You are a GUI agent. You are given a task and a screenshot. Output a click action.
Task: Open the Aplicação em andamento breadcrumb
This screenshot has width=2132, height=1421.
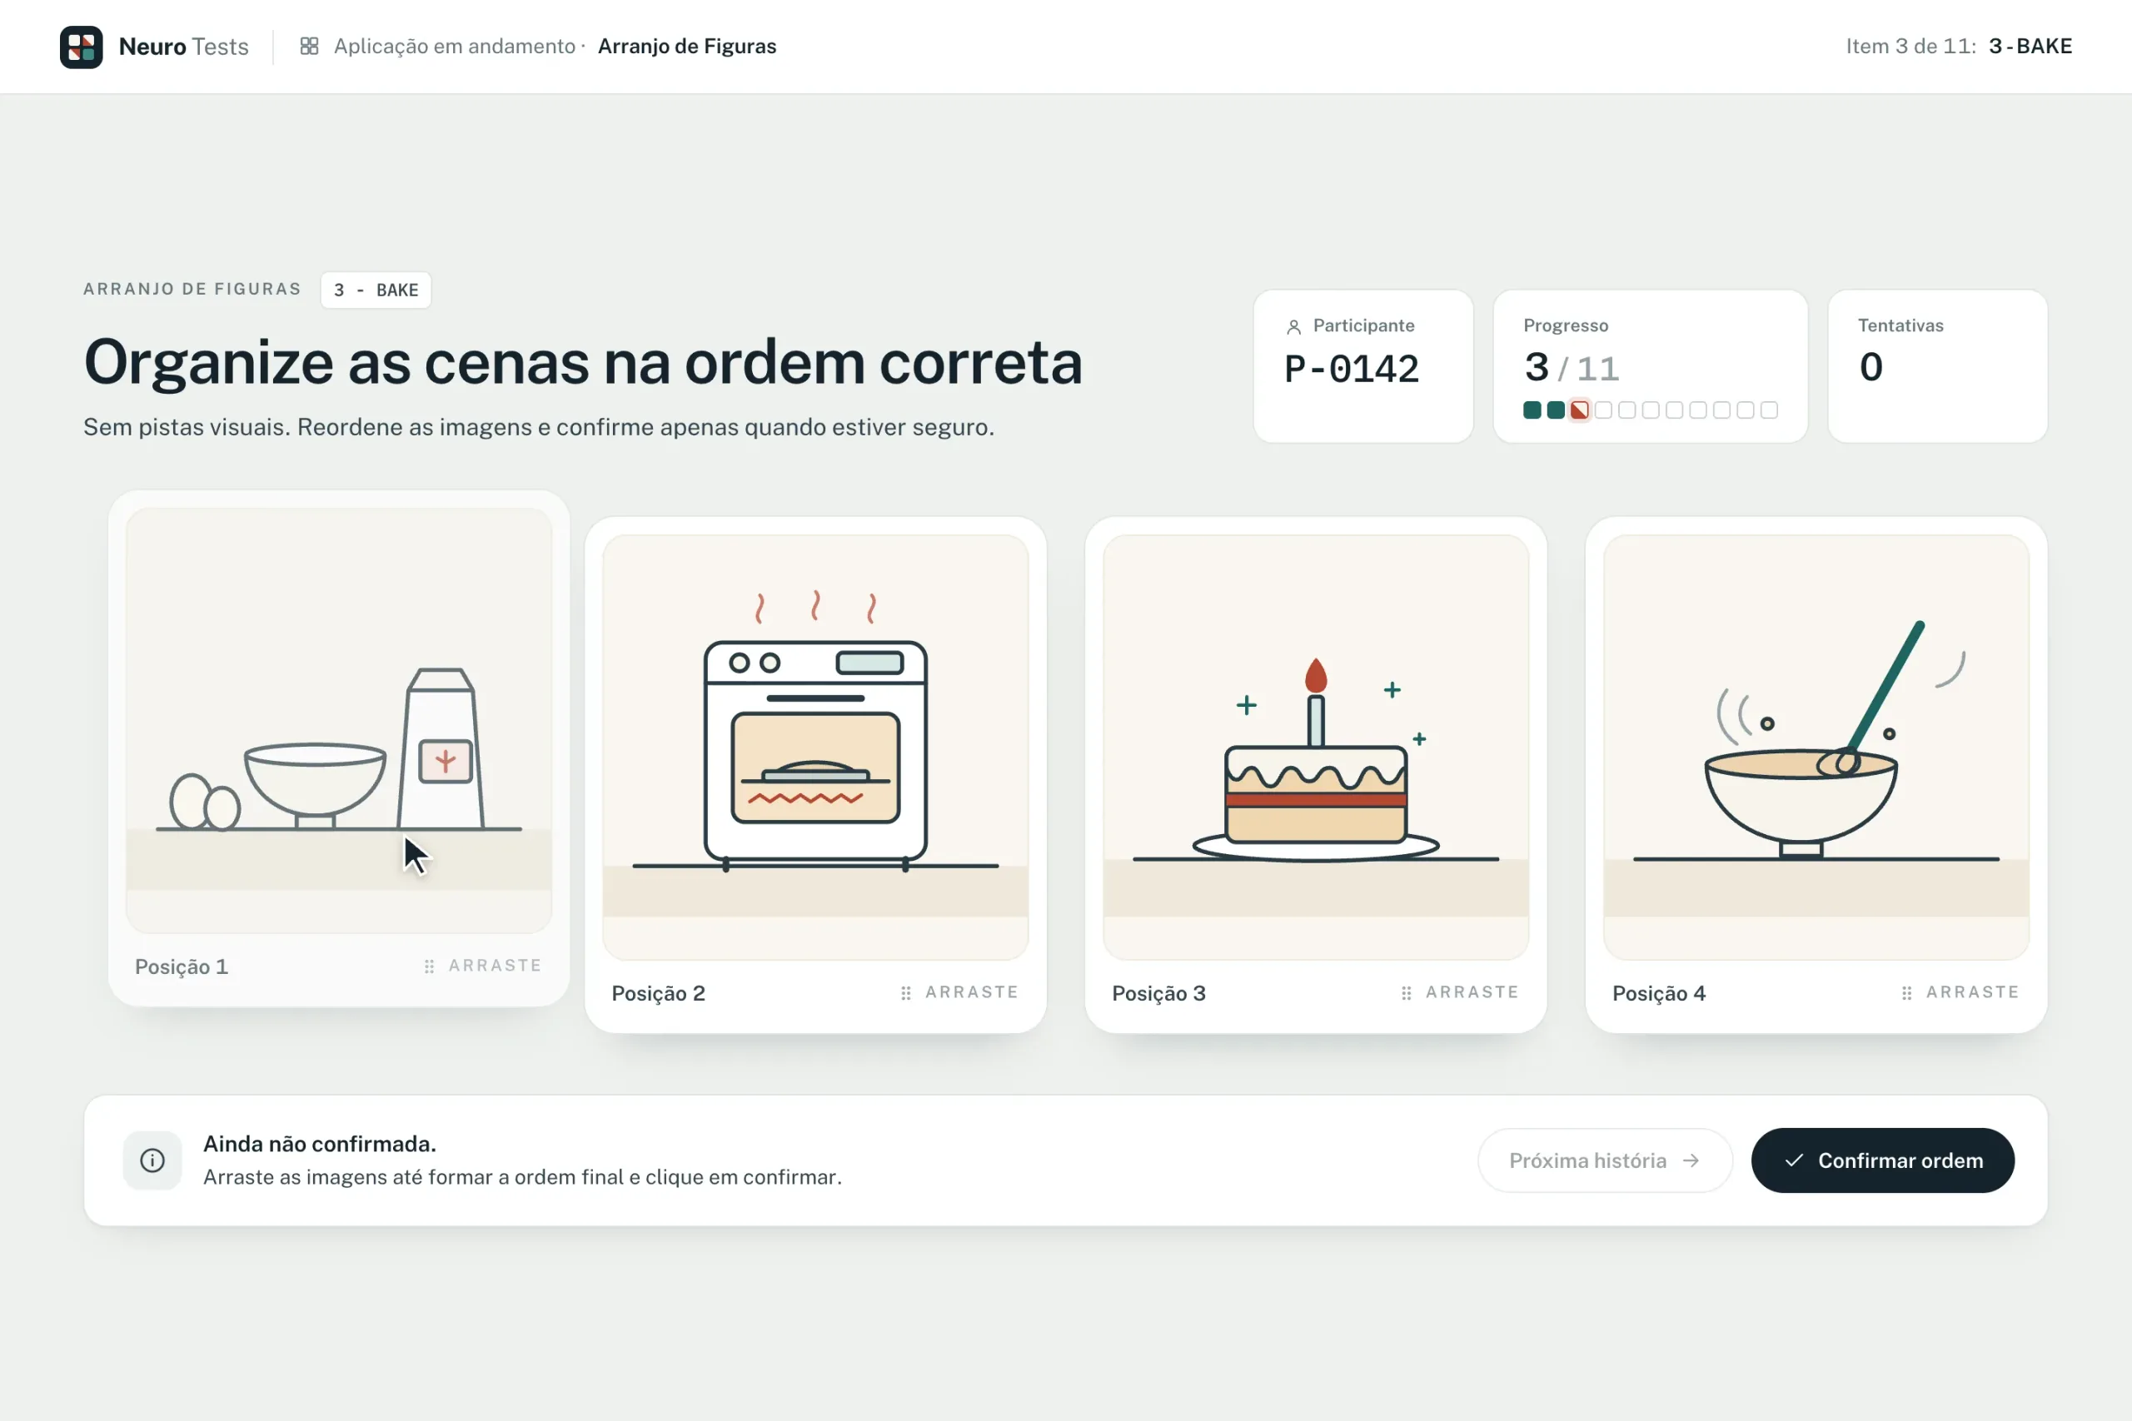(454, 47)
